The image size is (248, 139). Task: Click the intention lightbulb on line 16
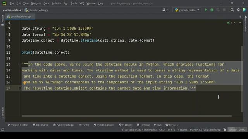point(24,83)
